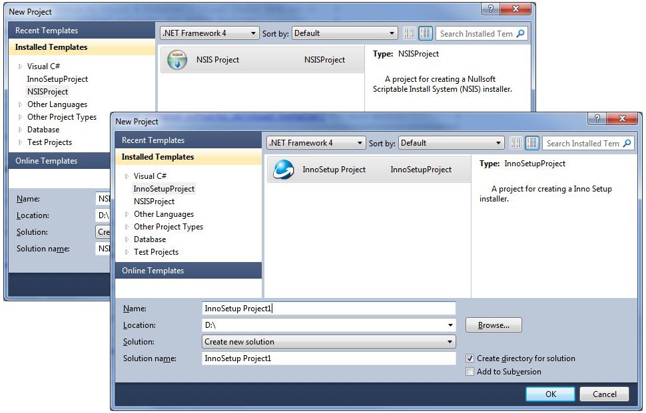
Task: Click the search magnifier in front dialog
Action: click(x=627, y=143)
